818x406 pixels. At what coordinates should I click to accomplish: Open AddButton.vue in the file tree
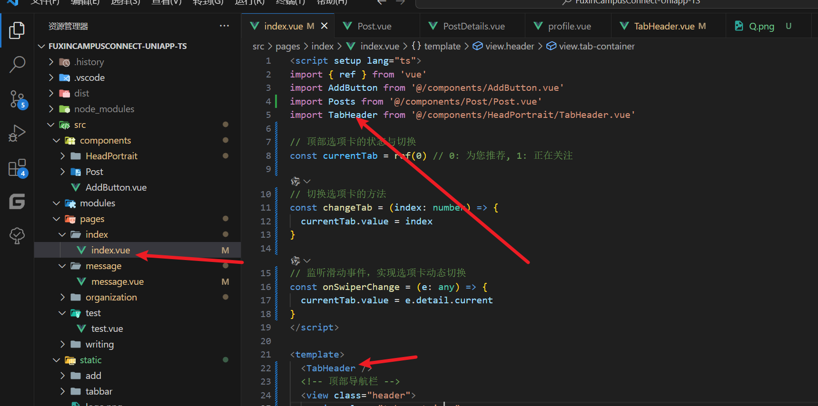[138, 187]
